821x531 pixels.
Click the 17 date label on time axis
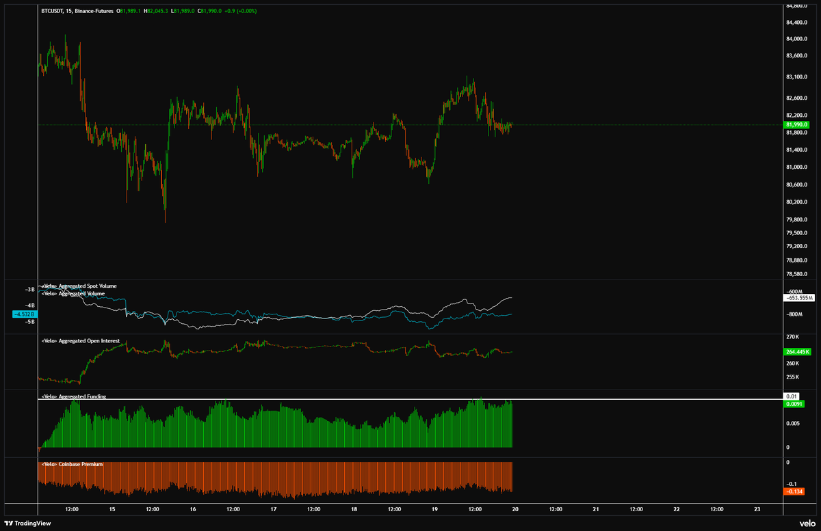coord(274,510)
